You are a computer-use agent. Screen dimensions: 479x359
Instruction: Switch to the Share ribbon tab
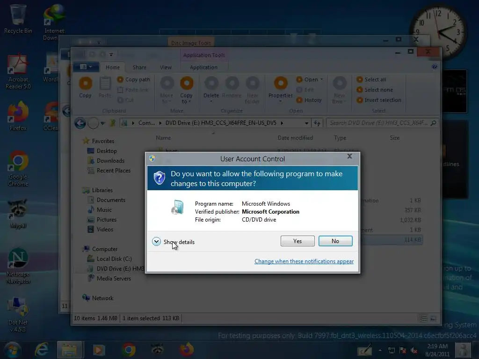click(139, 67)
